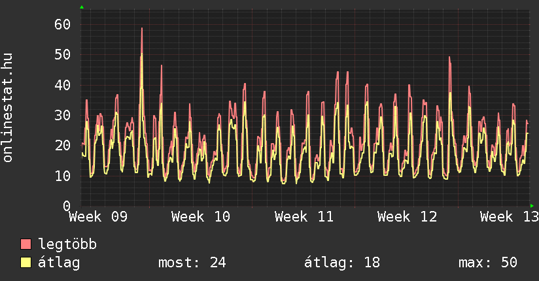Click the highest red peak near Week 09

(141, 29)
